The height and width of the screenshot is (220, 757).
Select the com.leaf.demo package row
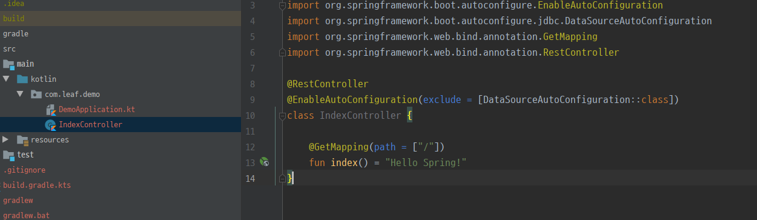click(121, 94)
